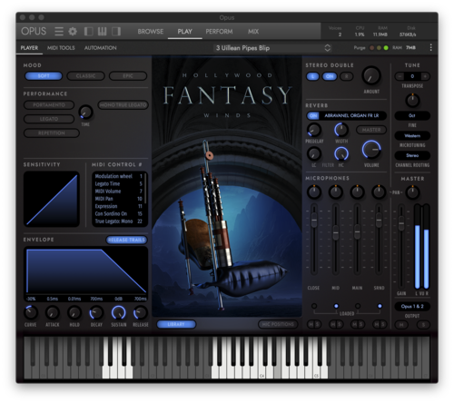454x403 pixels.
Task: Toggle the Release Trails button
Action: pos(126,240)
